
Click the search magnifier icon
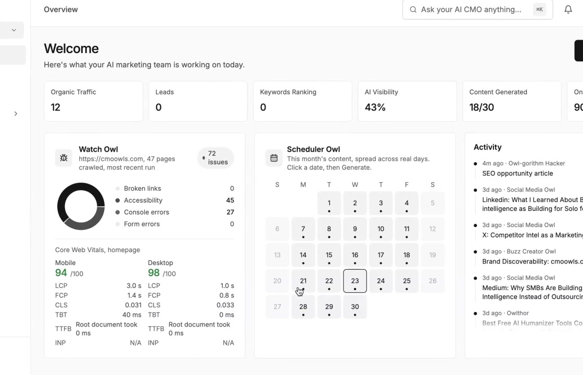[413, 9]
